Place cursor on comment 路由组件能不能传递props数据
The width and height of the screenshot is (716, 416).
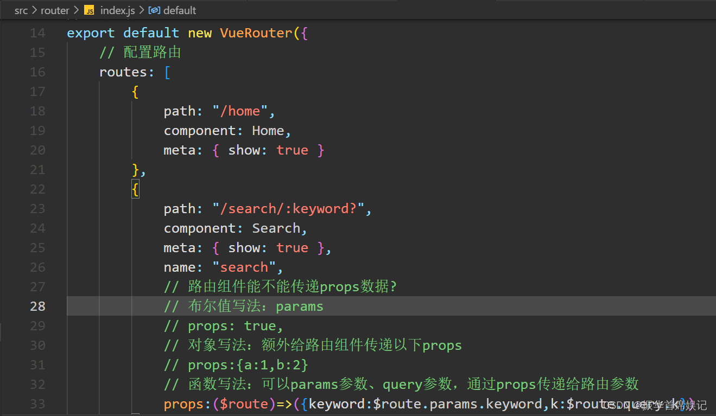(280, 287)
